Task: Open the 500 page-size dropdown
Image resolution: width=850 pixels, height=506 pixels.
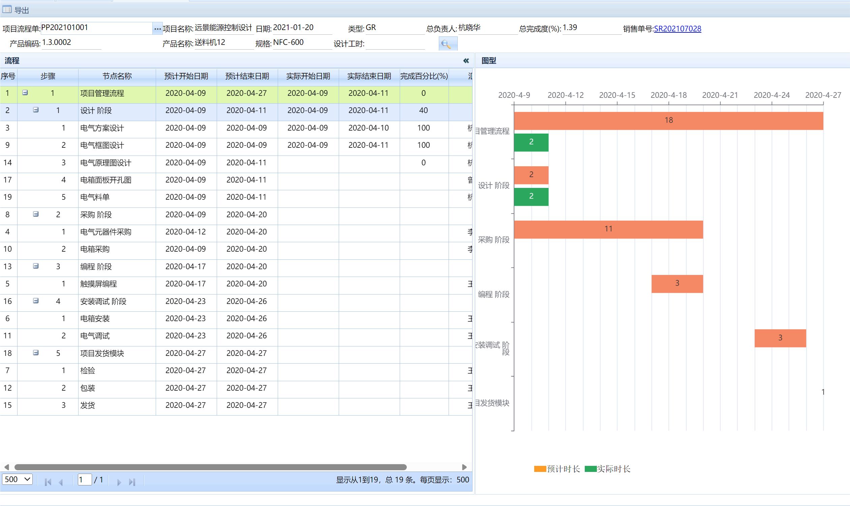Action: tap(18, 479)
